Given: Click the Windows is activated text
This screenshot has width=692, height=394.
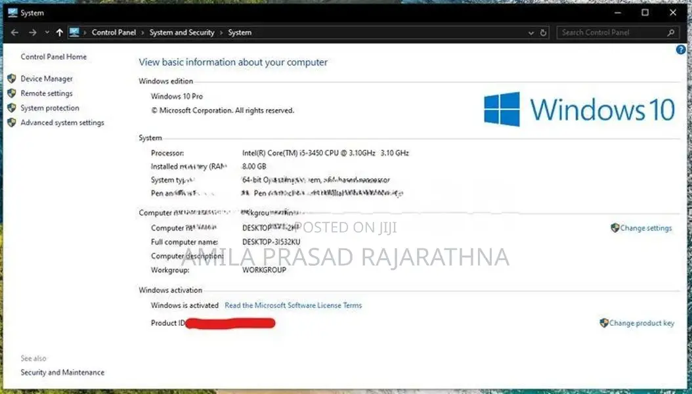Looking at the screenshot, I should tap(184, 305).
